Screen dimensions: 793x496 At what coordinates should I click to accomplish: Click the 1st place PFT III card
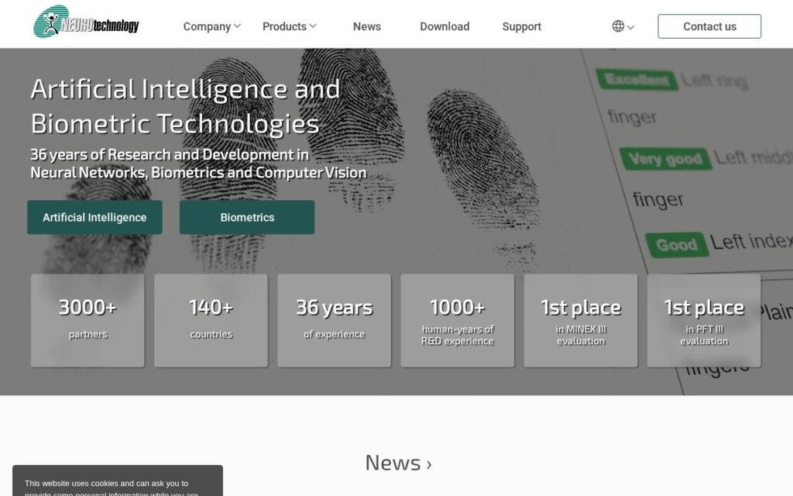pos(704,320)
